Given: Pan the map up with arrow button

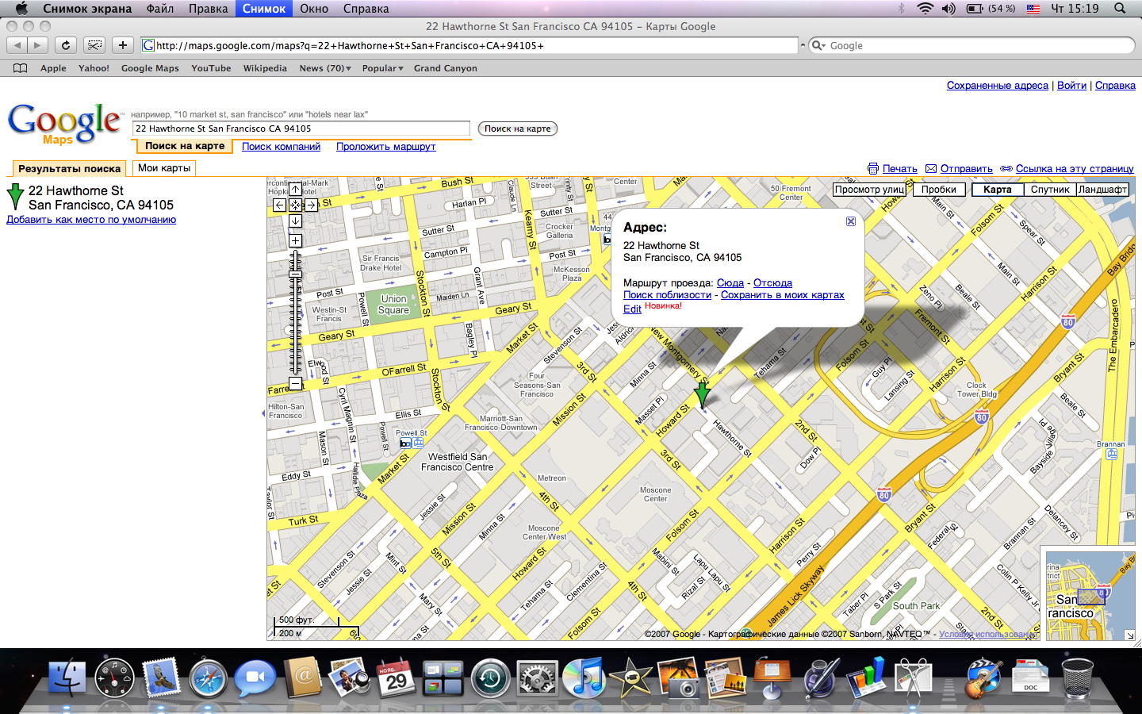Looking at the screenshot, I should (295, 190).
